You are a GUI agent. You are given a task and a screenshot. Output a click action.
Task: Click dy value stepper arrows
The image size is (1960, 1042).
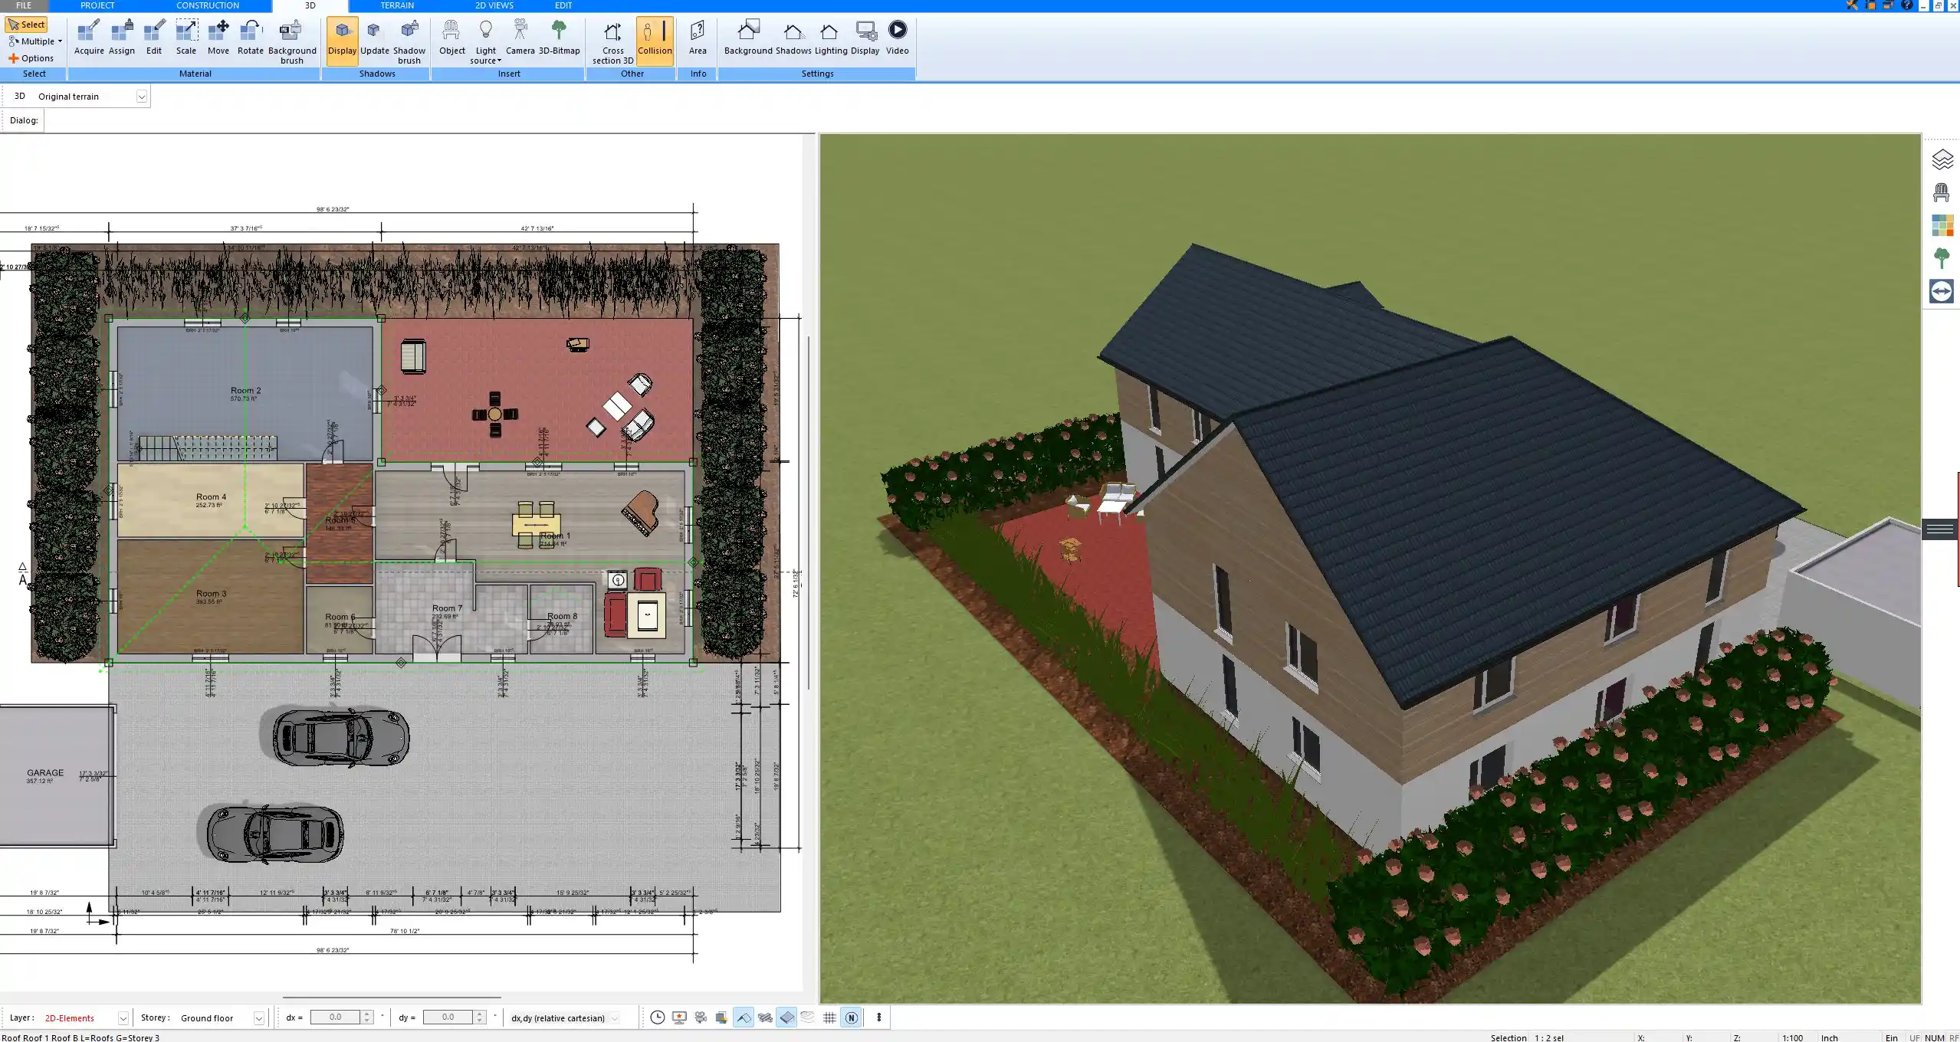(x=480, y=1017)
